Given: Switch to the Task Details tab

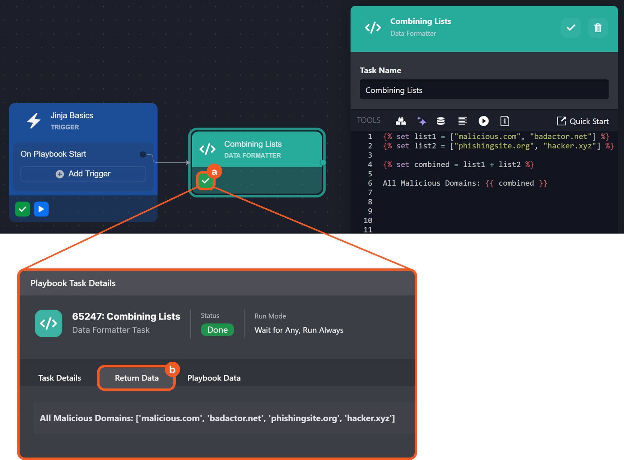Looking at the screenshot, I should coord(60,378).
